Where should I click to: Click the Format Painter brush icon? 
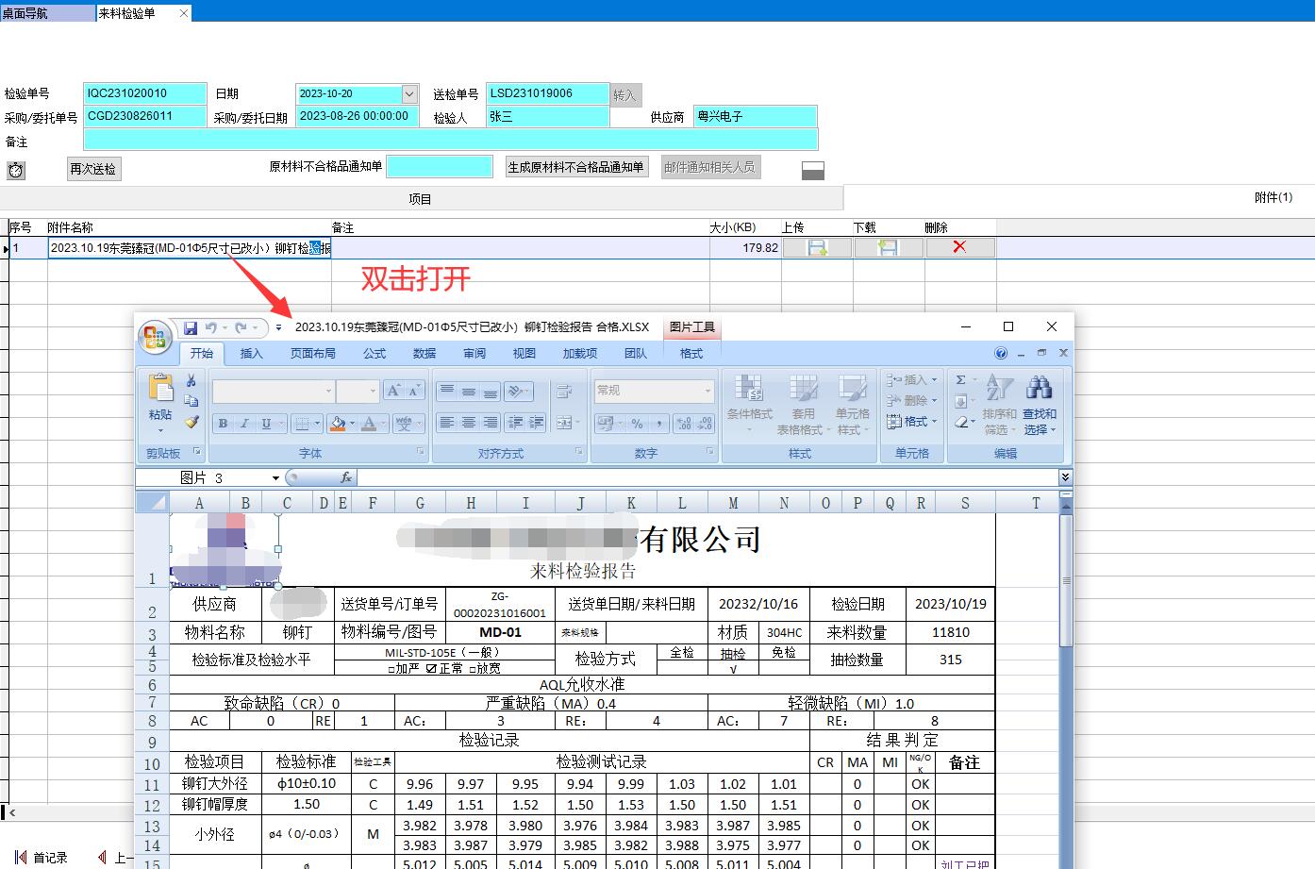pos(191,422)
